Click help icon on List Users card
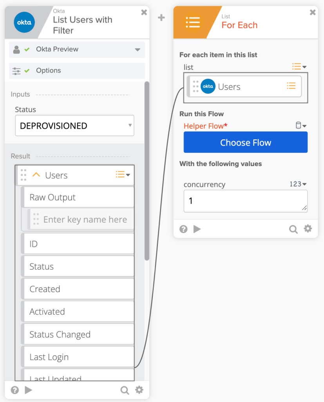The width and height of the screenshot is (324, 402). pyautogui.click(x=15, y=390)
